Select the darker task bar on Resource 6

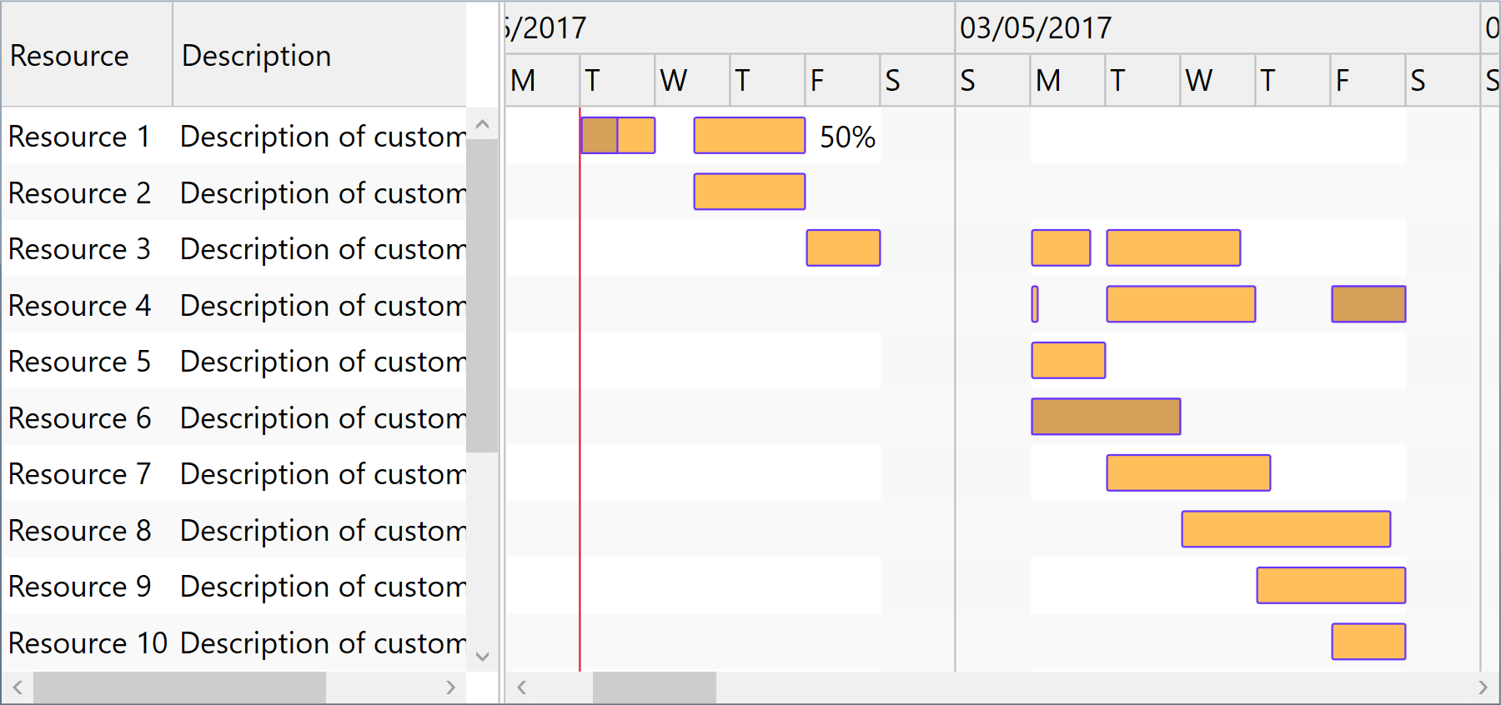pos(1105,417)
